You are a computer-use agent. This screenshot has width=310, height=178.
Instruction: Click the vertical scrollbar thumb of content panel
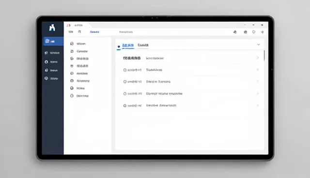point(264,56)
